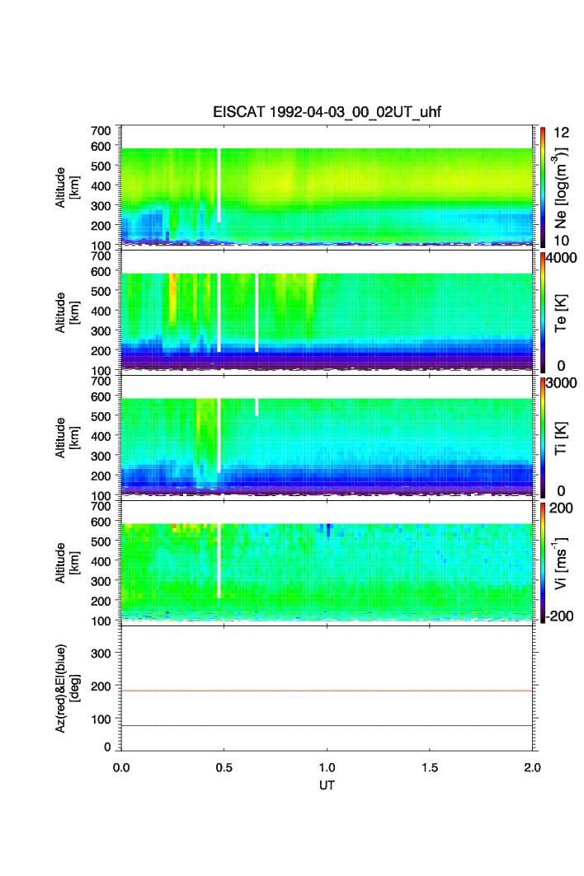
Task: Click the 1.5 x-axis tick label
Action: (x=430, y=767)
